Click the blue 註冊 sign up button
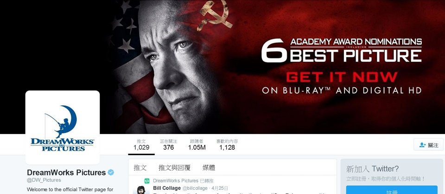Image resolution: width=445 pixels, height=194 pixels. point(392,190)
